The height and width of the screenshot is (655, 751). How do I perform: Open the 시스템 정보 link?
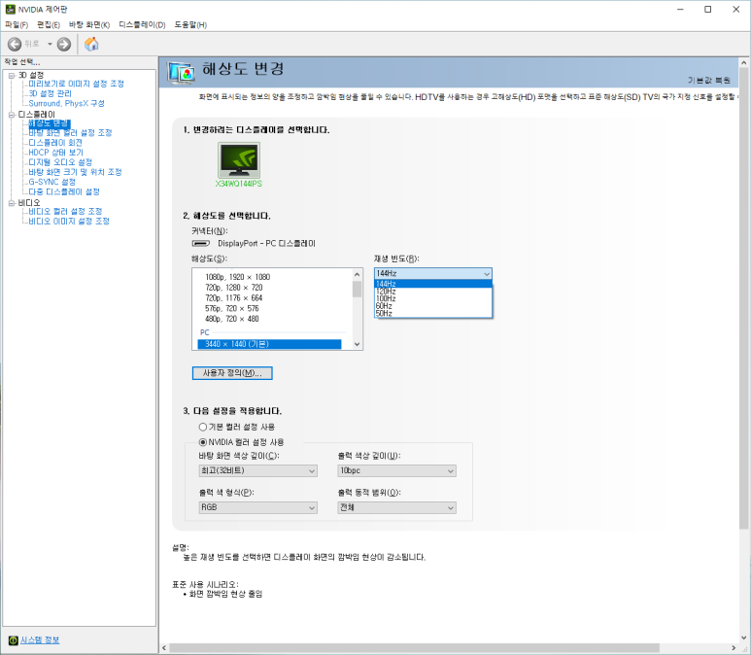[40, 640]
